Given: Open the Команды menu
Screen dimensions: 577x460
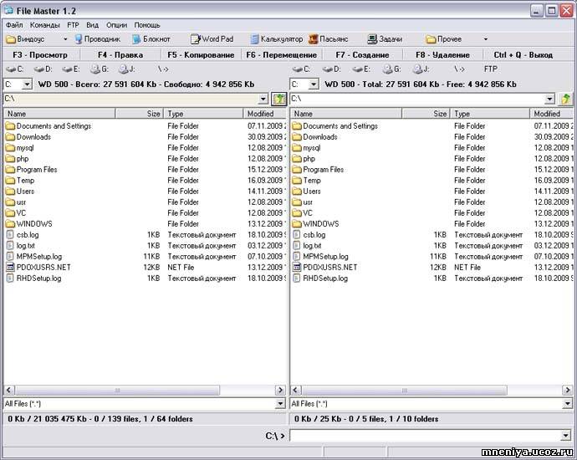Looking at the screenshot, I should [x=45, y=25].
